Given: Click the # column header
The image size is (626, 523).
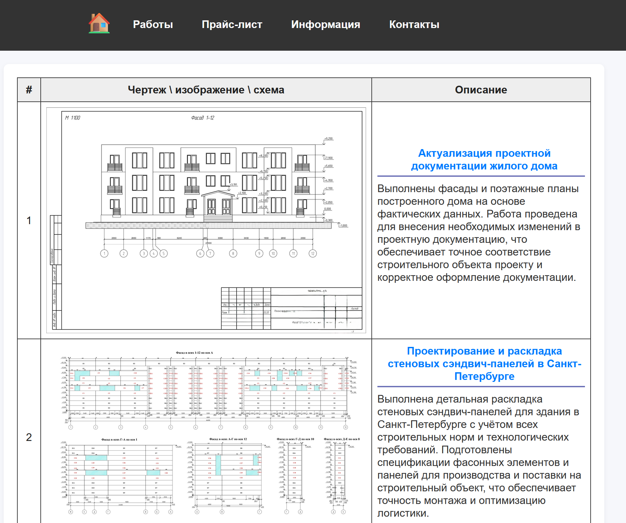Looking at the screenshot, I should point(29,89).
